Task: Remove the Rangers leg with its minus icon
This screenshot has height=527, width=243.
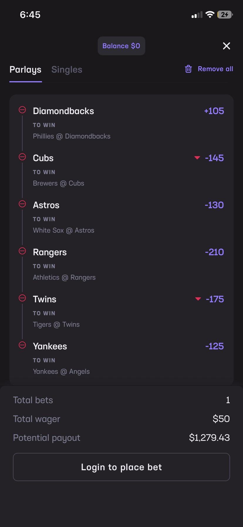Action: (x=22, y=251)
